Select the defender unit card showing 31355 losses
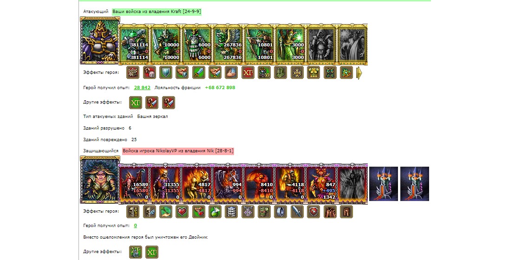This screenshot has height=260, width=509. (x=165, y=183)
